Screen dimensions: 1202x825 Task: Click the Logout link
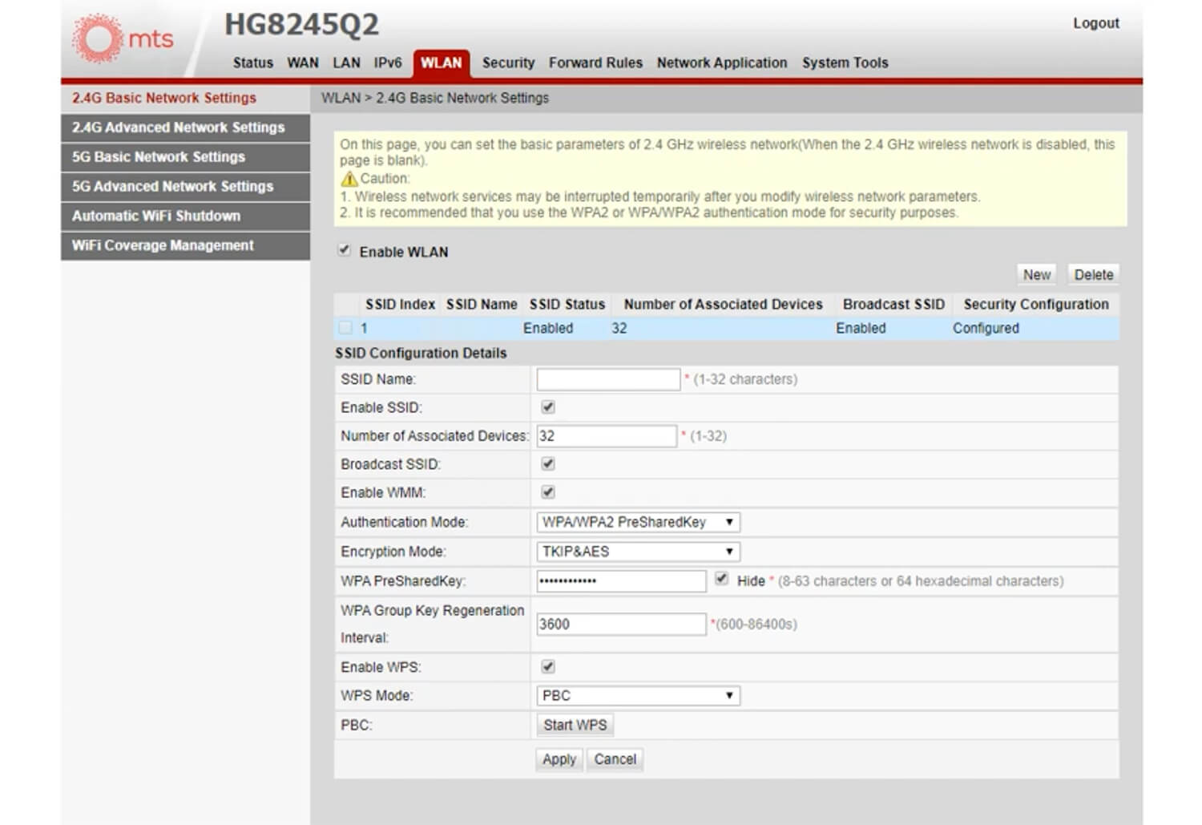[1095, 23]
